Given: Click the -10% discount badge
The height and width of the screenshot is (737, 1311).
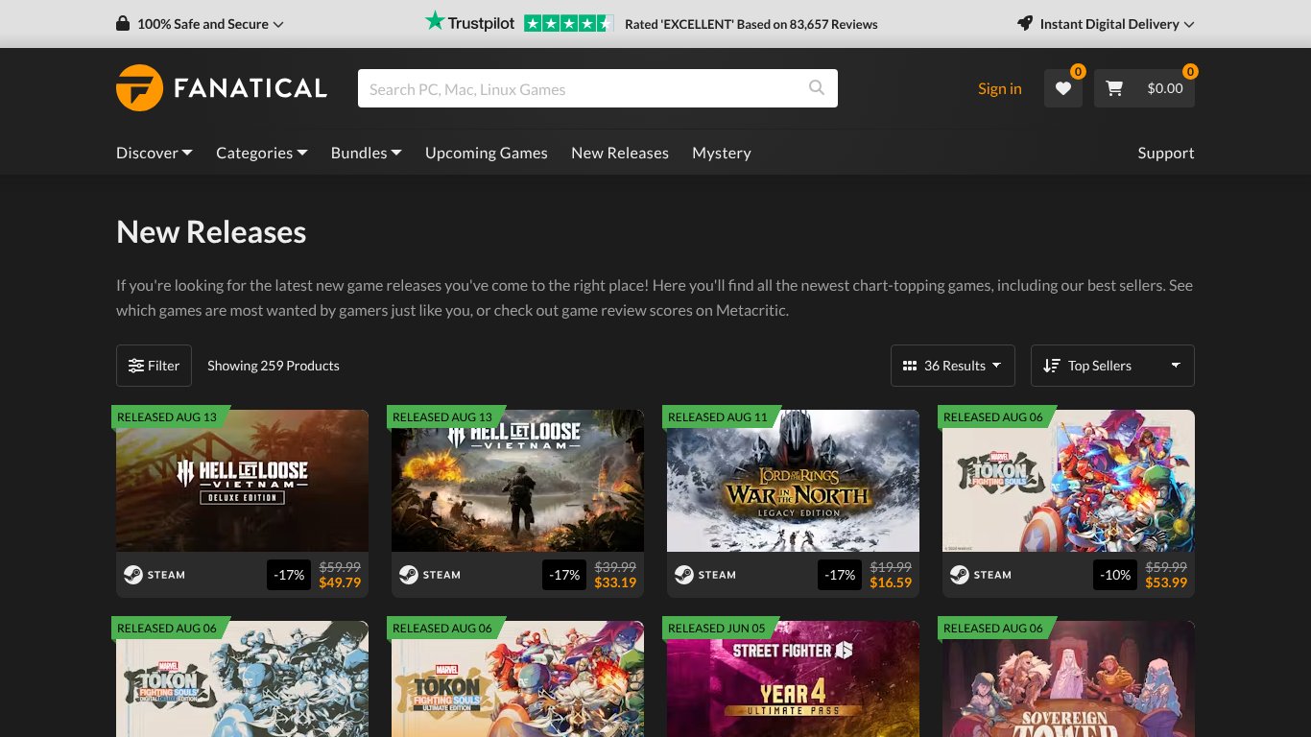Looking at the screenshot, I should coord(1117,575).
